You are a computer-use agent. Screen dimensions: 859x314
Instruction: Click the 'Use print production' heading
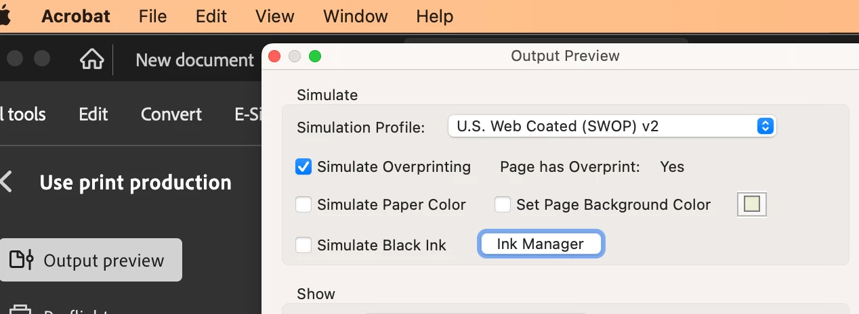(x=135, y=183)
